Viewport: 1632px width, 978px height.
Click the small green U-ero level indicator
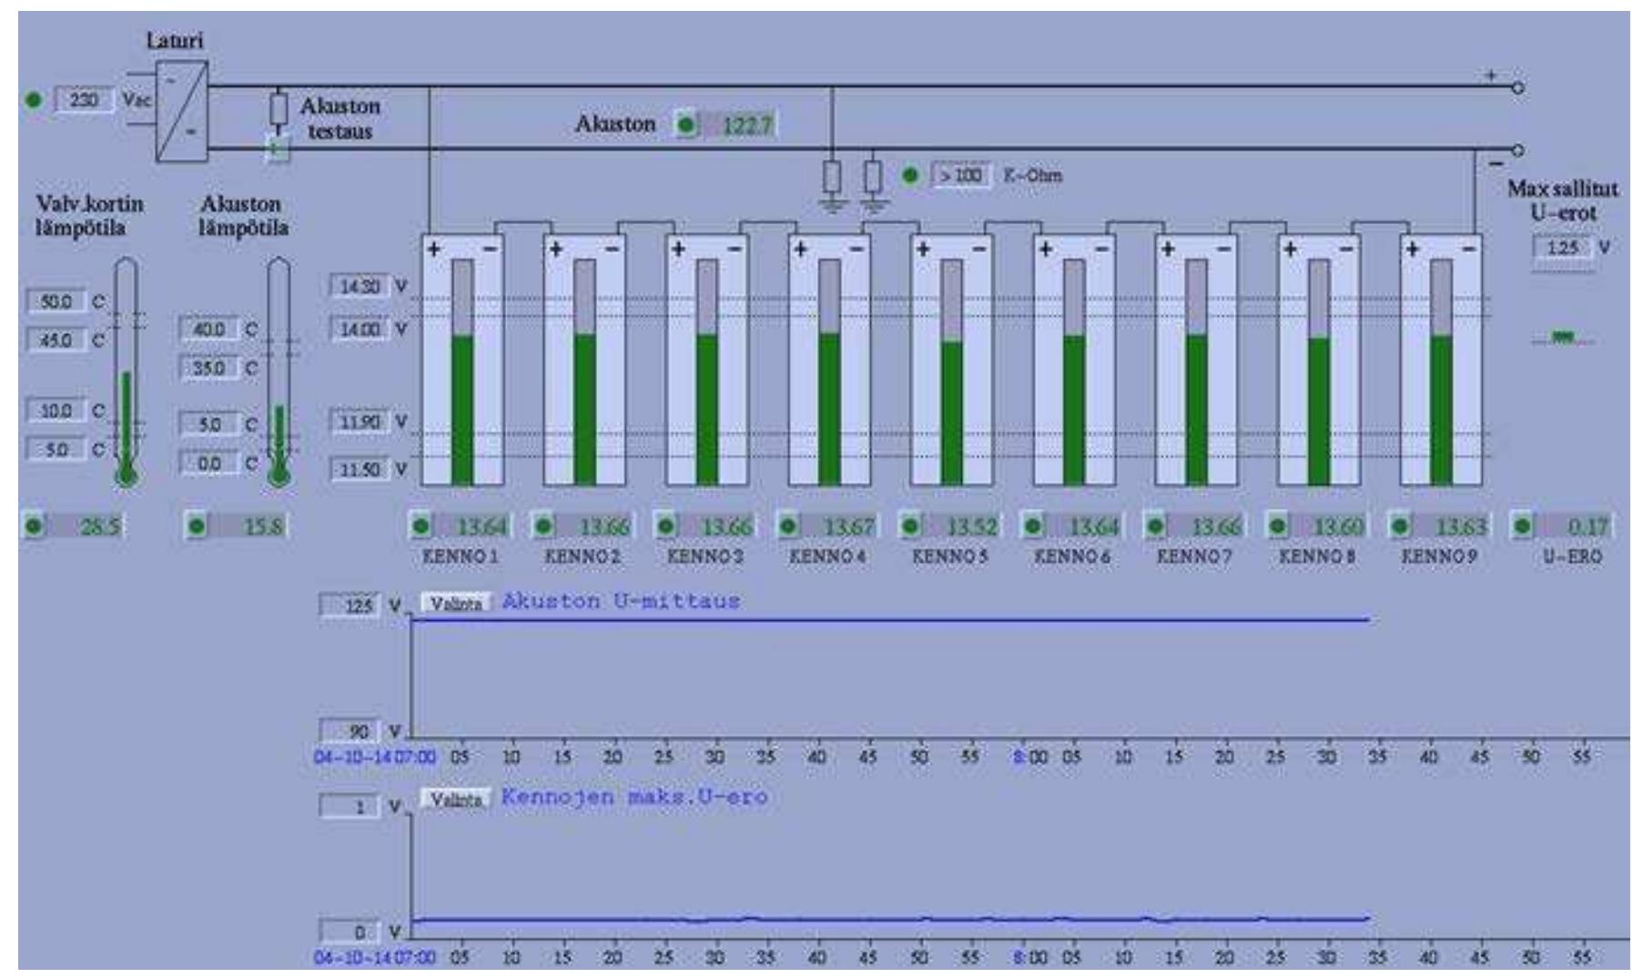pyautogui.click(x=1563, y=337)
